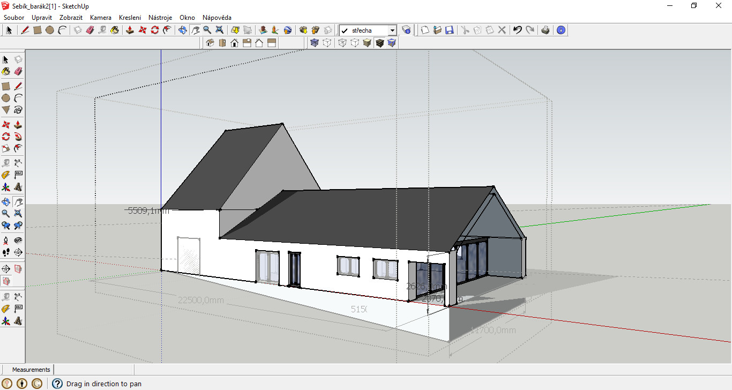
Task: Print the model using the printer icon
Action: 545,30
